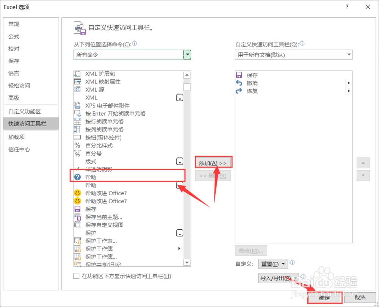Click the command list scroll down arrow
This screenshot has width=379, height=307.
pyautogui.click(x=187, y=262)
